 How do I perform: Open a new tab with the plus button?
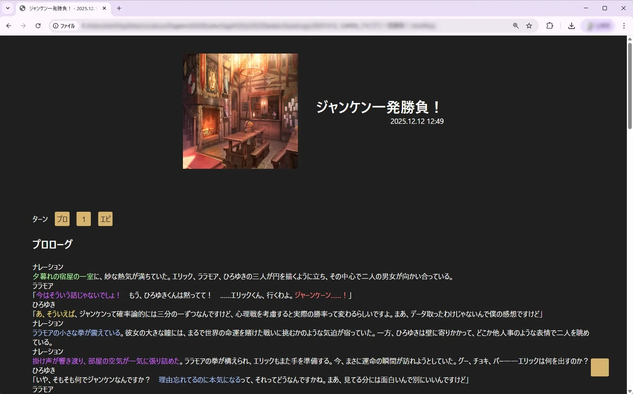(119, 8)
